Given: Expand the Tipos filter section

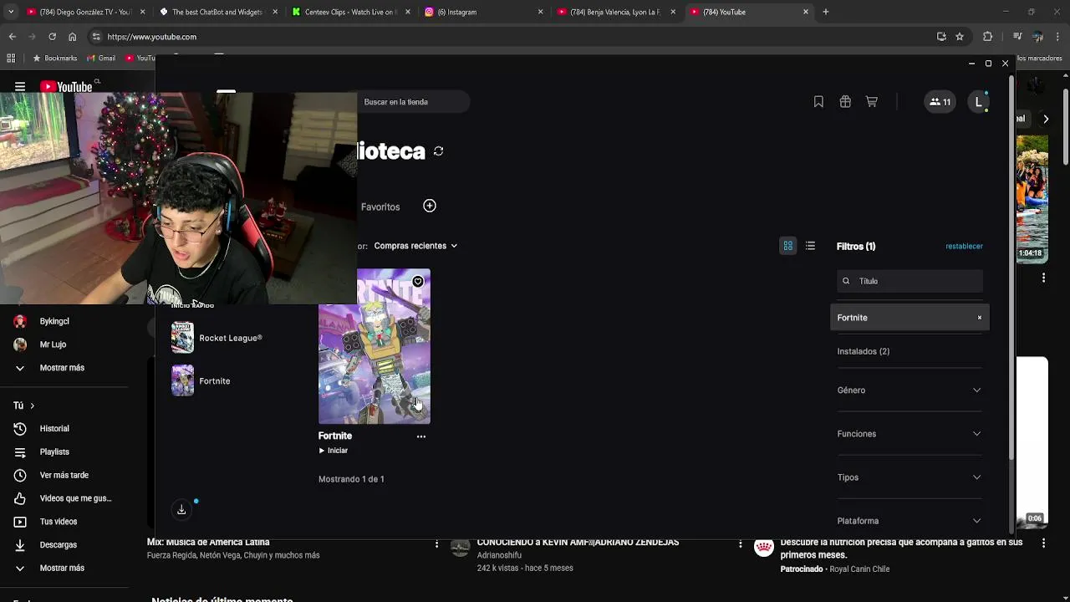Looking at the screenshot, I should coord(909,477).
